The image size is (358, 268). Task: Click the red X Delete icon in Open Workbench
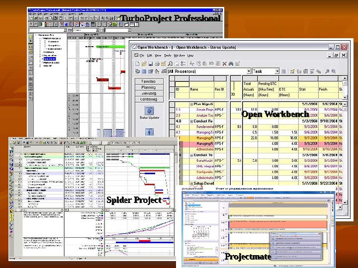click(x=224, y=64)
